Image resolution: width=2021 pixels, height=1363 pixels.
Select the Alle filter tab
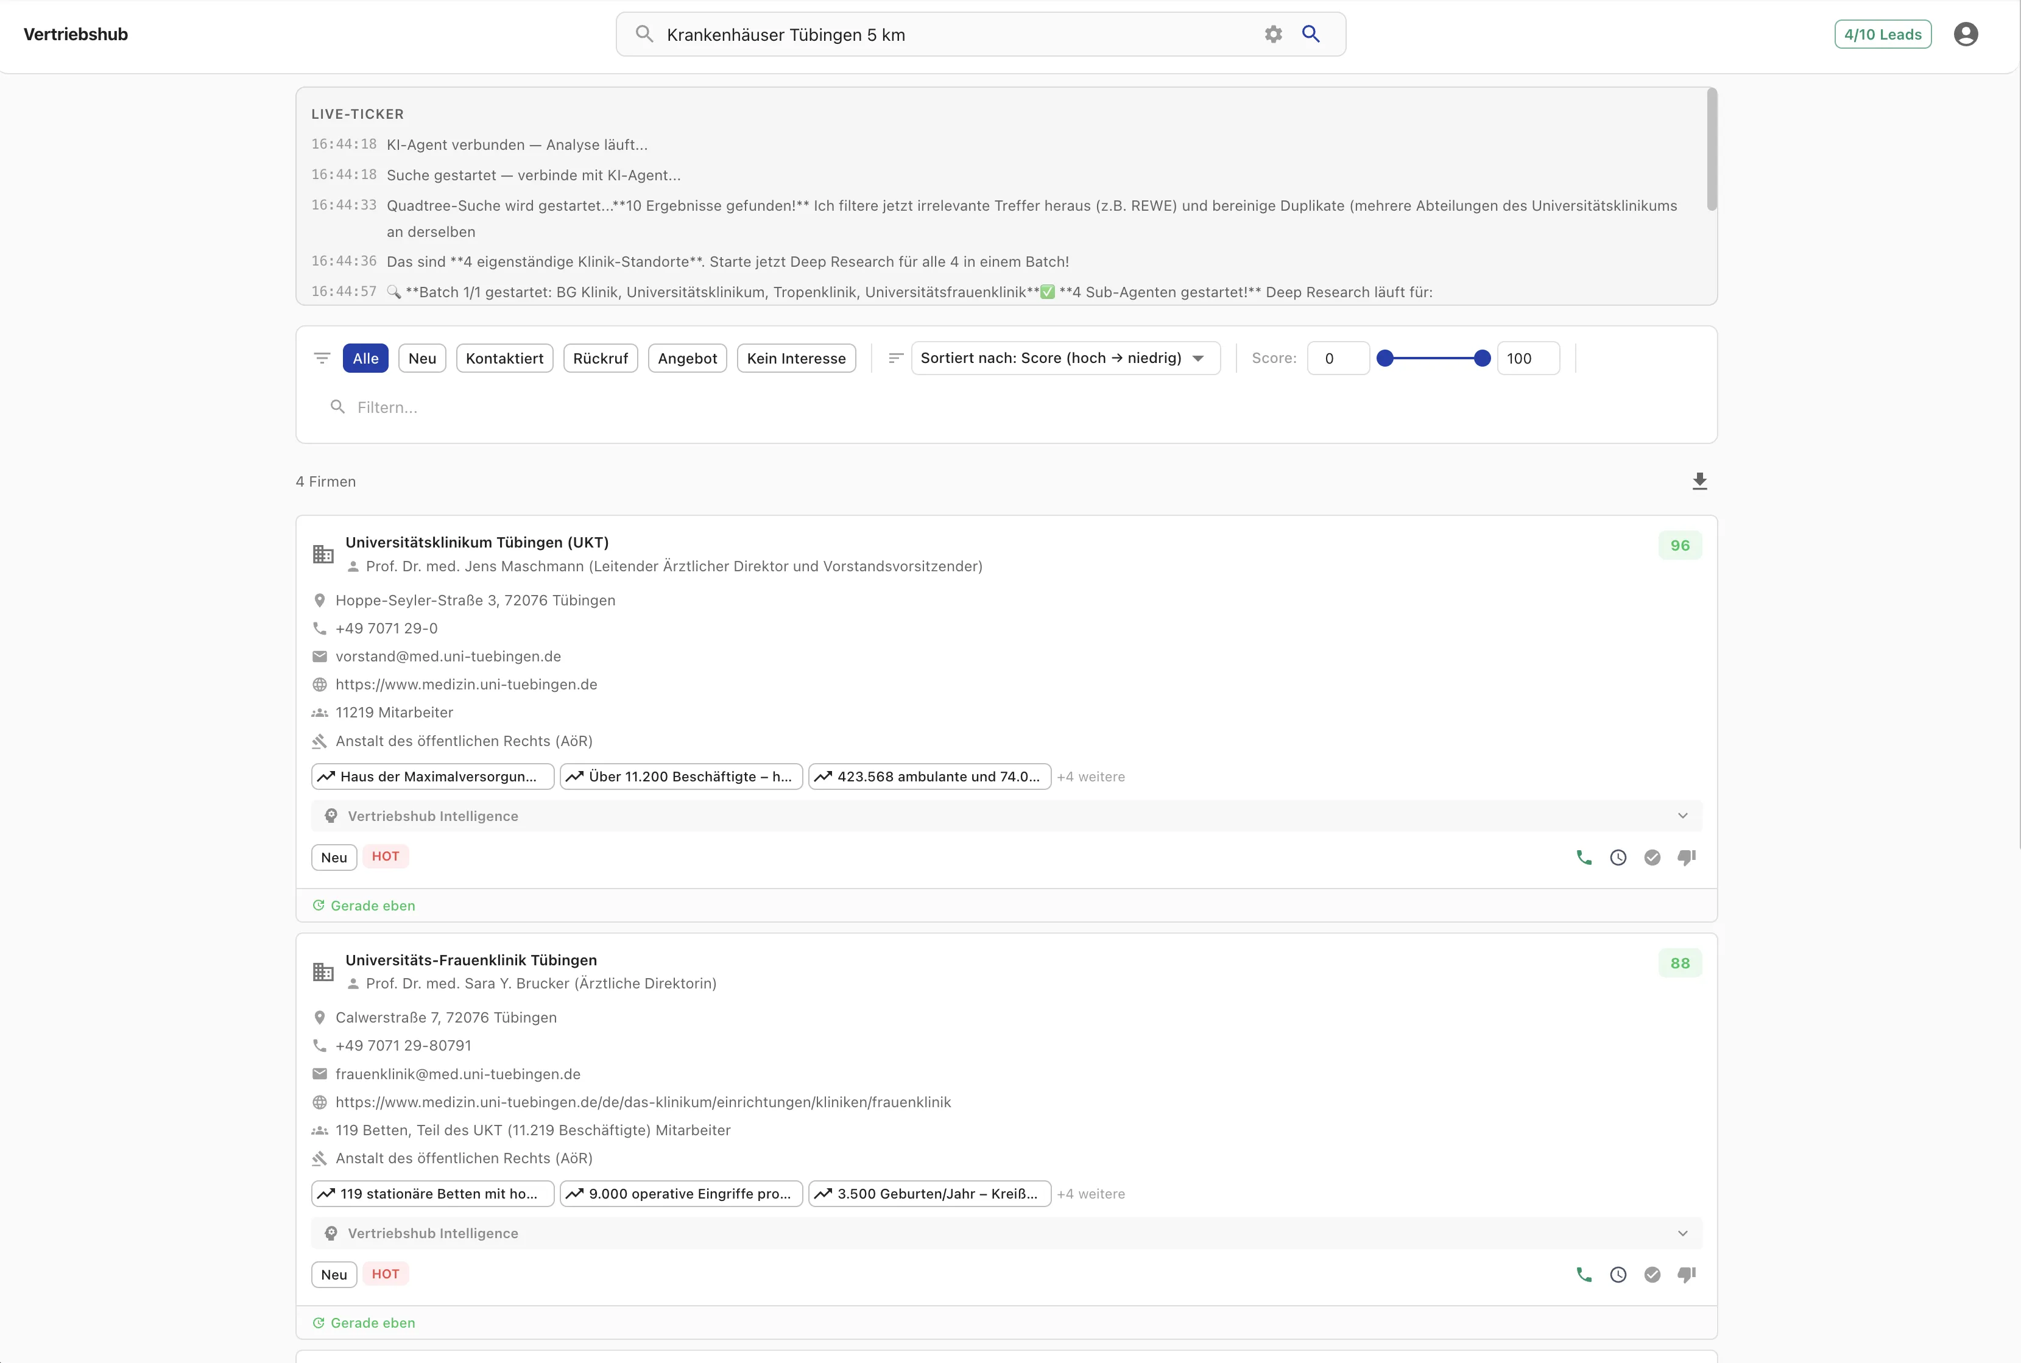click(365, 358)
